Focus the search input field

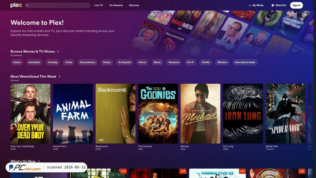tap(58, 5)
